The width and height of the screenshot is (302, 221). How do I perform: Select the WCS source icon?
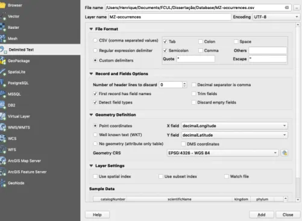pyautogui.click(x=3, y=139)
